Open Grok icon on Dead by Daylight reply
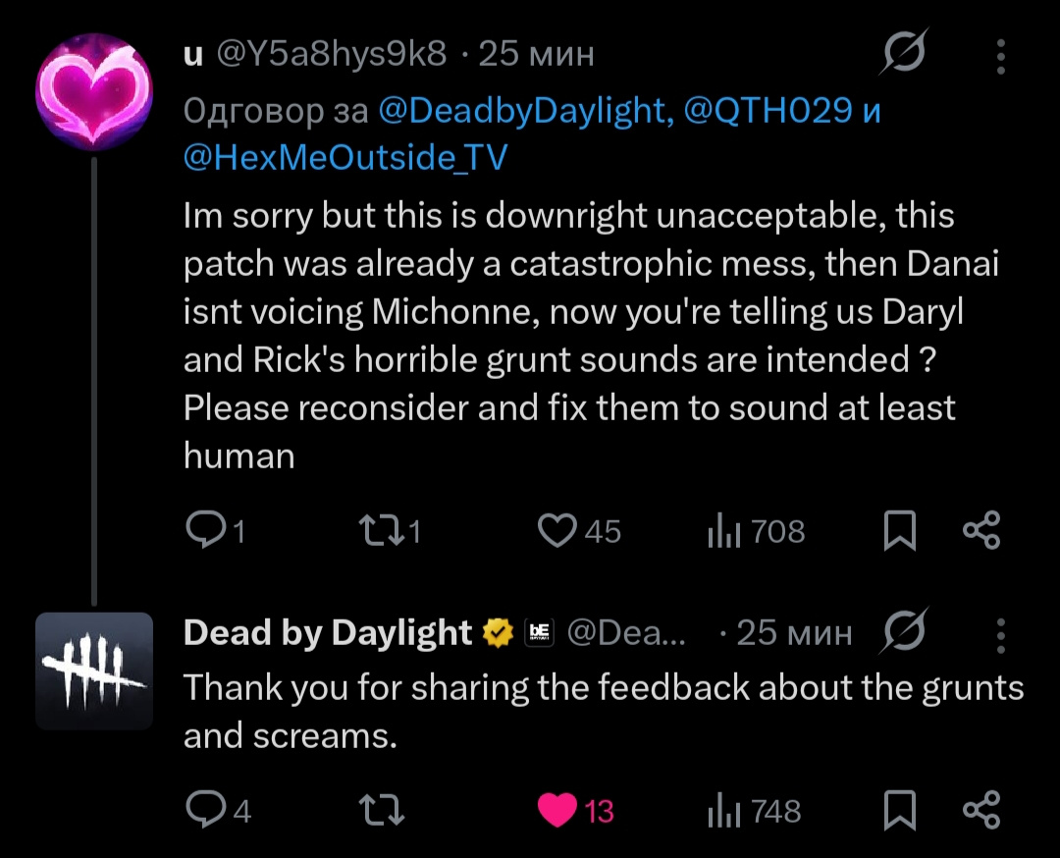The image size is (1060, 858). coord(903,631)
